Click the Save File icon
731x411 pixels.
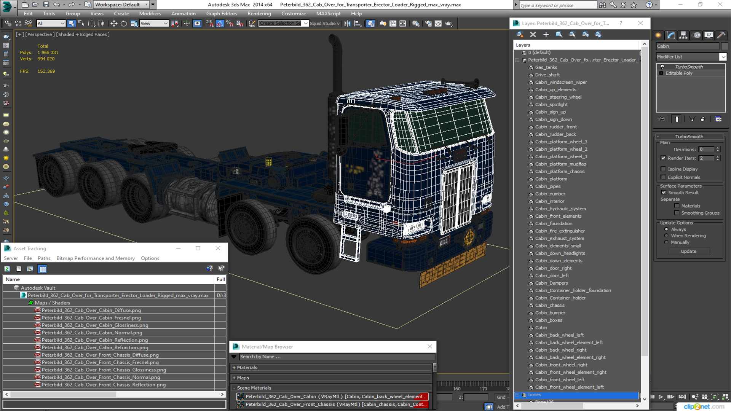46,5
